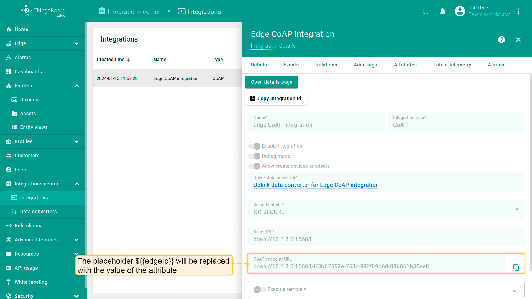
Task: Open Dashboards in the sidebar
Action: (x=42, y=72)
